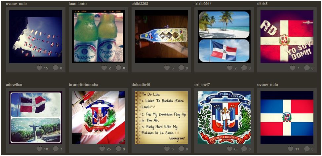Click heart icon under brunettebessha's photo
Screen dimensions: 322x156
point(102,149)
